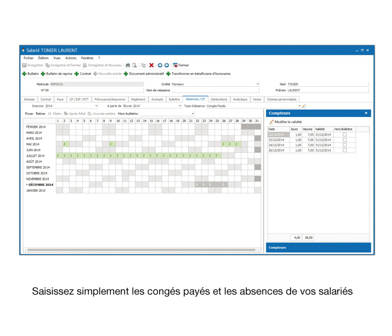Open the Exercice 2014 dropdown
Screen dimensions: 392x336
coord(96,106)
